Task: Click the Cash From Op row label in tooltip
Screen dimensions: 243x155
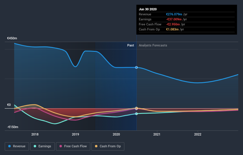Action: click(x=149, y=29)
